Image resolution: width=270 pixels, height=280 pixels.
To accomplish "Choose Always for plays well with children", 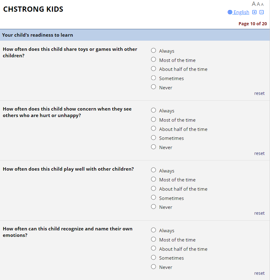I will pyautogui.click(x=154, y=170).
